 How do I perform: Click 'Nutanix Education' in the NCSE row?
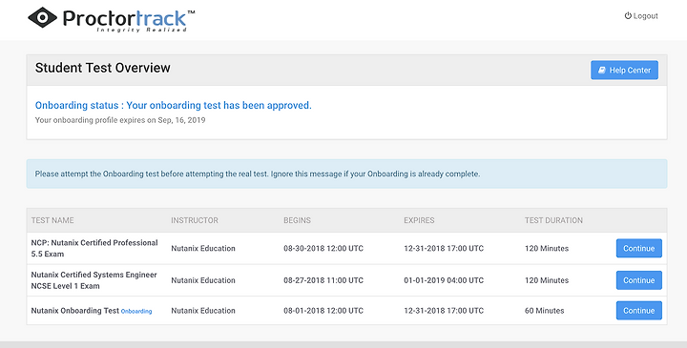point(203,280)
